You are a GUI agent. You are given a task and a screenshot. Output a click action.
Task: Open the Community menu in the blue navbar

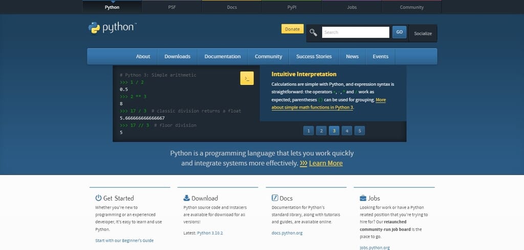[268, 56]
